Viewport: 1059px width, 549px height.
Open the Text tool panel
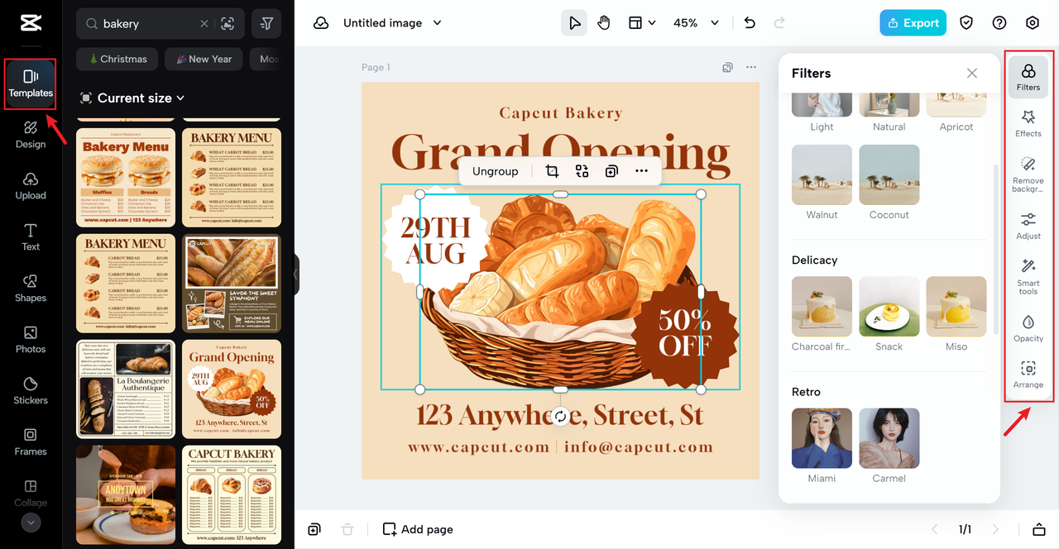[31, 236]
